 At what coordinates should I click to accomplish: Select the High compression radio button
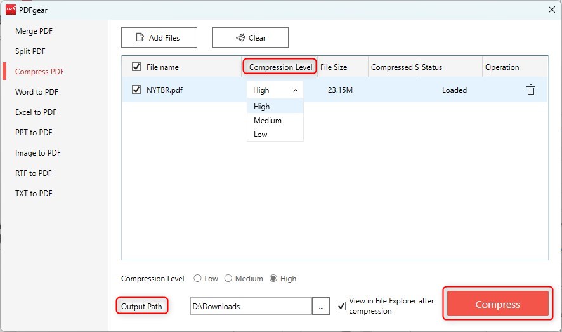[x=273, y=279]
